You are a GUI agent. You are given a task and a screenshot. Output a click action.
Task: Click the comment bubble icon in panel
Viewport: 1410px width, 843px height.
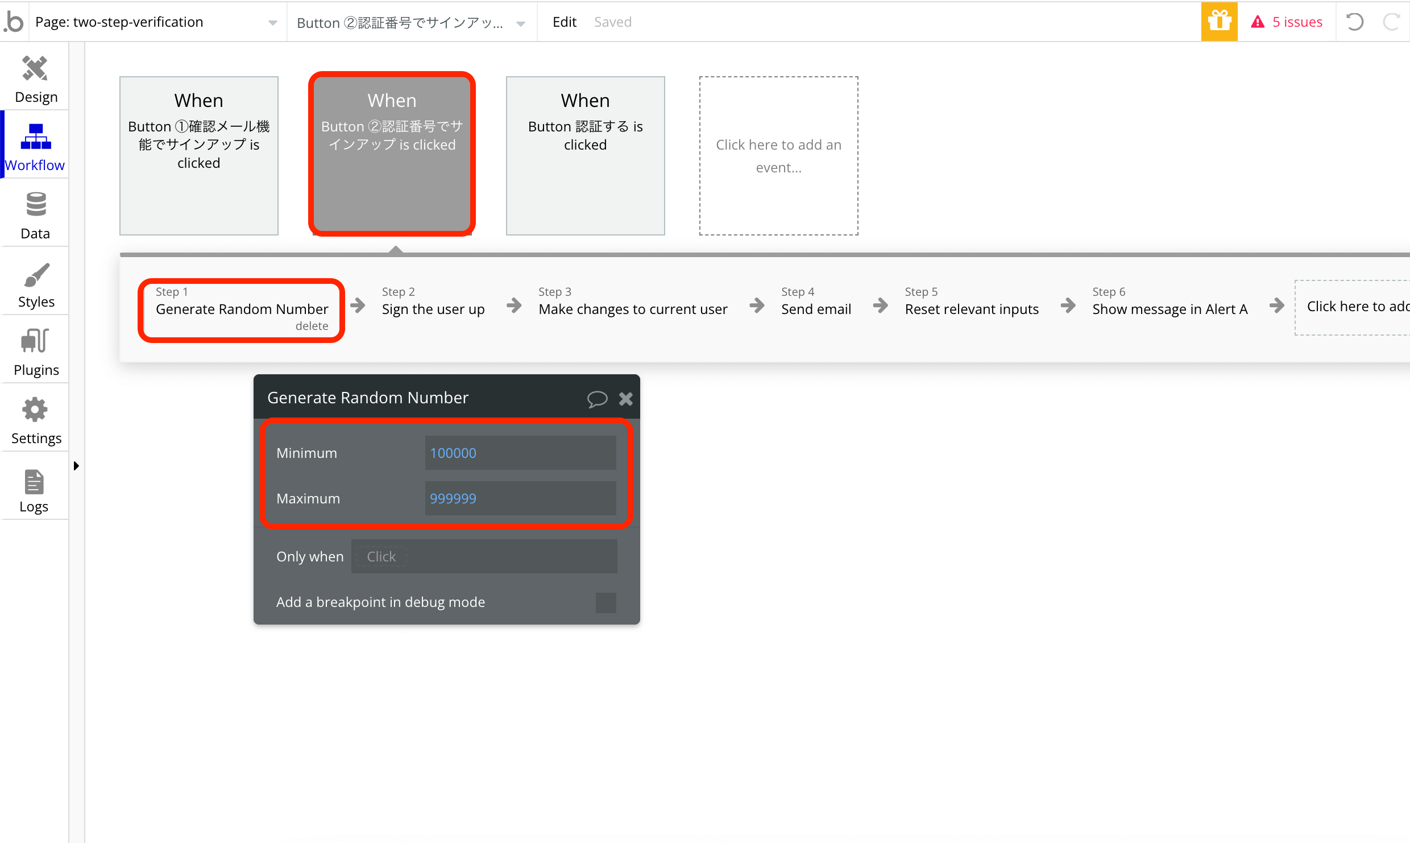[597, 399]
